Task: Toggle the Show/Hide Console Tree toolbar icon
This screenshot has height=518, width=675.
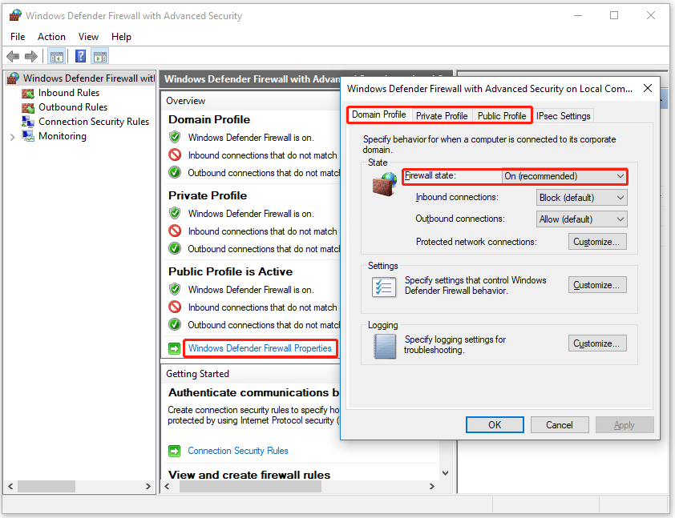Action: (x=57, y=56)
